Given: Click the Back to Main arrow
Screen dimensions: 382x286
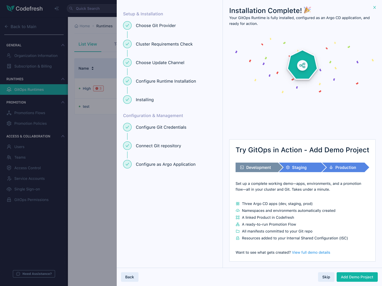Looking at the screenshot, I should (6, 26).
